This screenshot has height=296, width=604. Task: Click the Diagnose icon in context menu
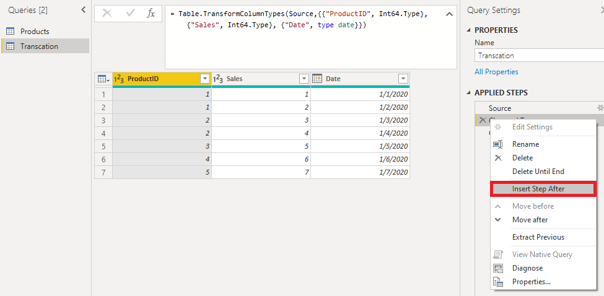[498, 268]
